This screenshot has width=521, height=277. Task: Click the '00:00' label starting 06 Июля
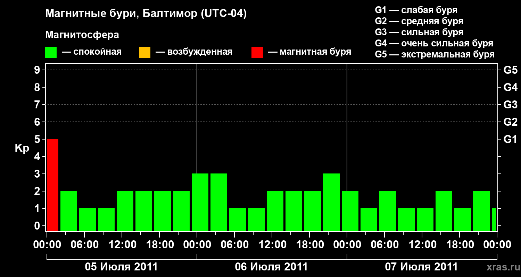(x=197, y=245)
